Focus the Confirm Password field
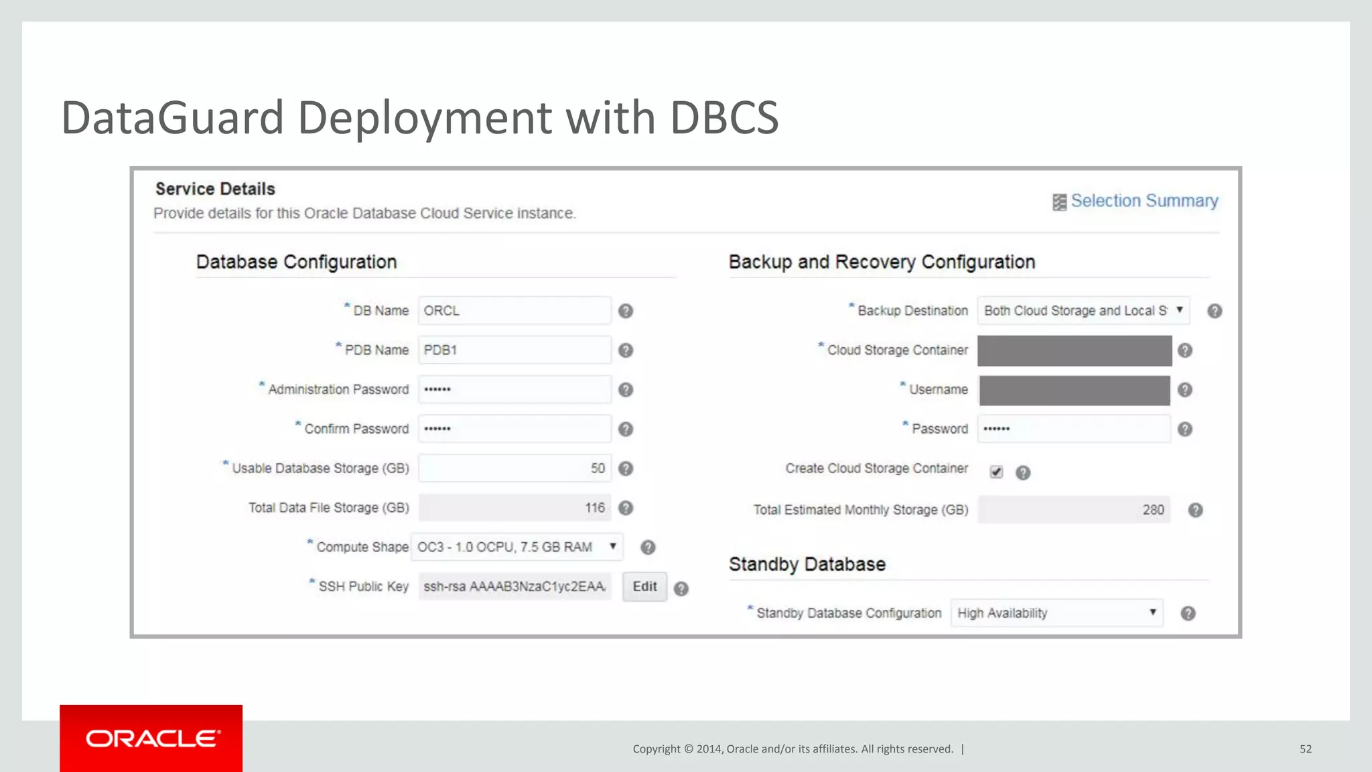This screenshot has height=772, width=1372. click(x=514, y=429)
